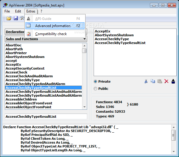The image size is (179, 157).
Task: Select AccessCheckAndAuditAlarm in the list
Action: [29, 76]
